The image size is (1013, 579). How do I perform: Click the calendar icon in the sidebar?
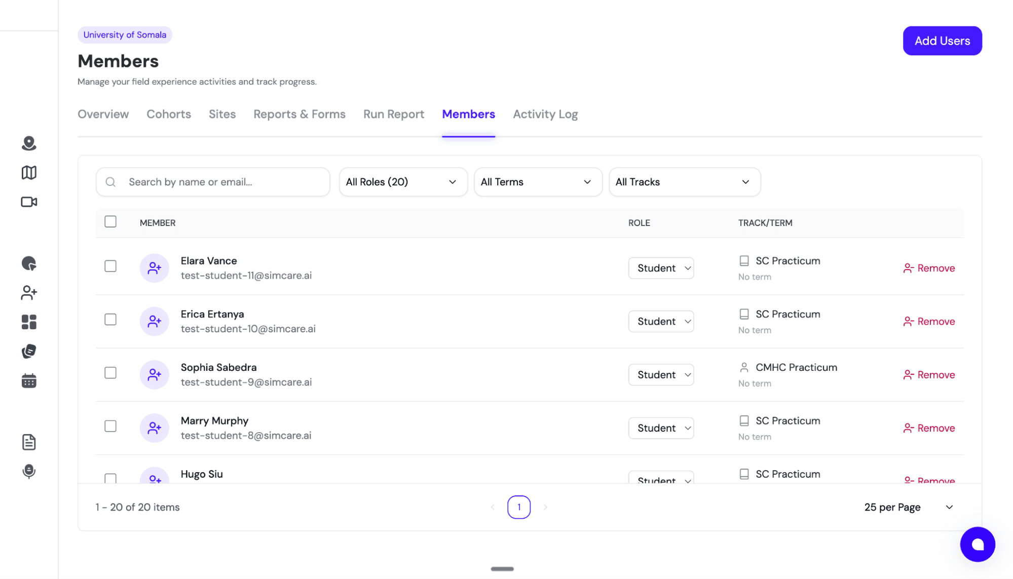(x=29, y=380)
